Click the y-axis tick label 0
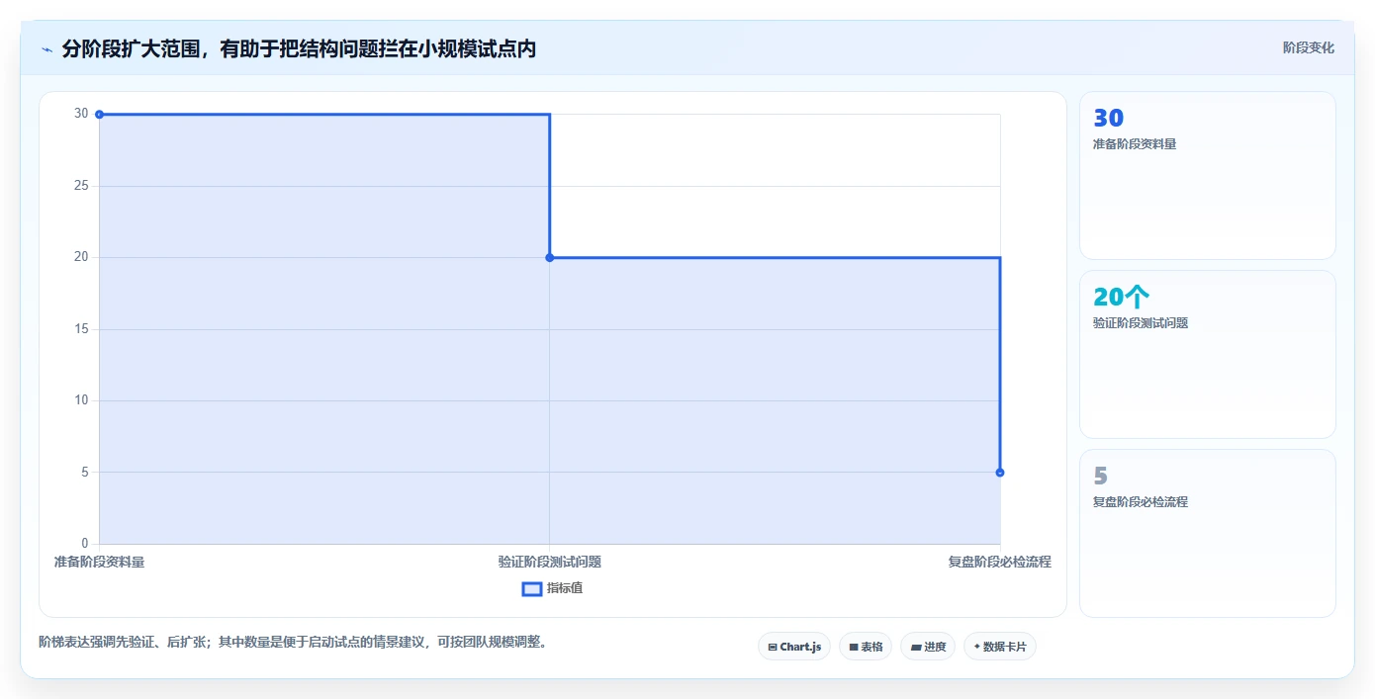Image resolution: width=1375 pixels, height=699 pixels. click(x=85, y=544)
